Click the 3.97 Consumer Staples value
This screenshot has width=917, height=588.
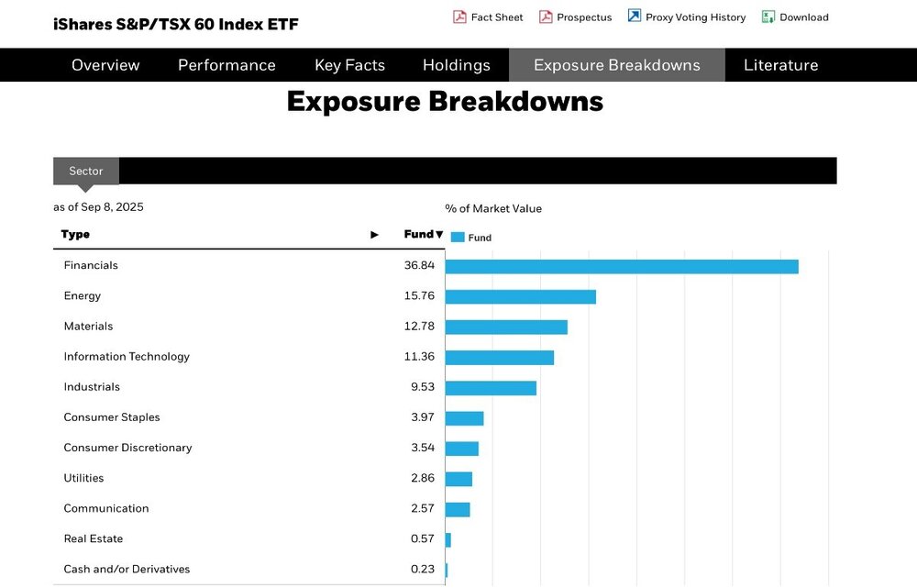(423, 417)
